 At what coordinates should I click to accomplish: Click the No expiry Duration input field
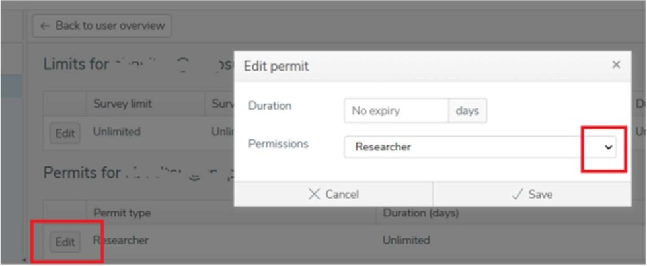pos(396,111)
